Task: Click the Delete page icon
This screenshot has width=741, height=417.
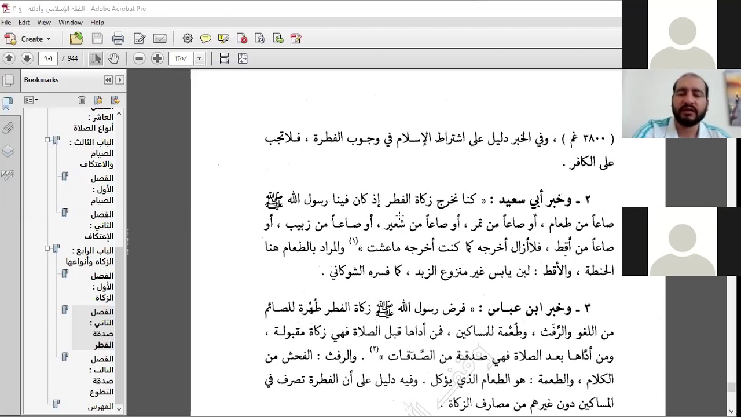Action: coord(242,39)
